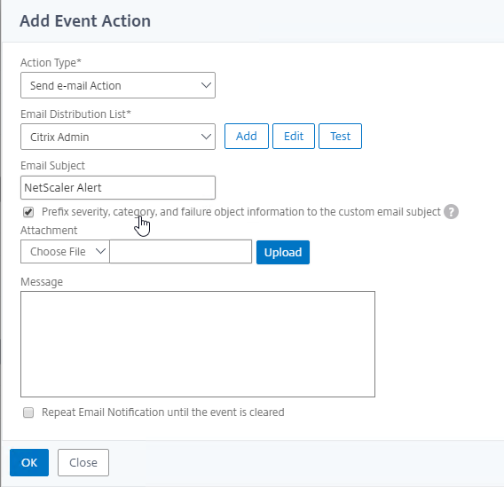The image size is (504, 487).
Task: Select the Send e-mail Action combo box
Action: point(118,85)
